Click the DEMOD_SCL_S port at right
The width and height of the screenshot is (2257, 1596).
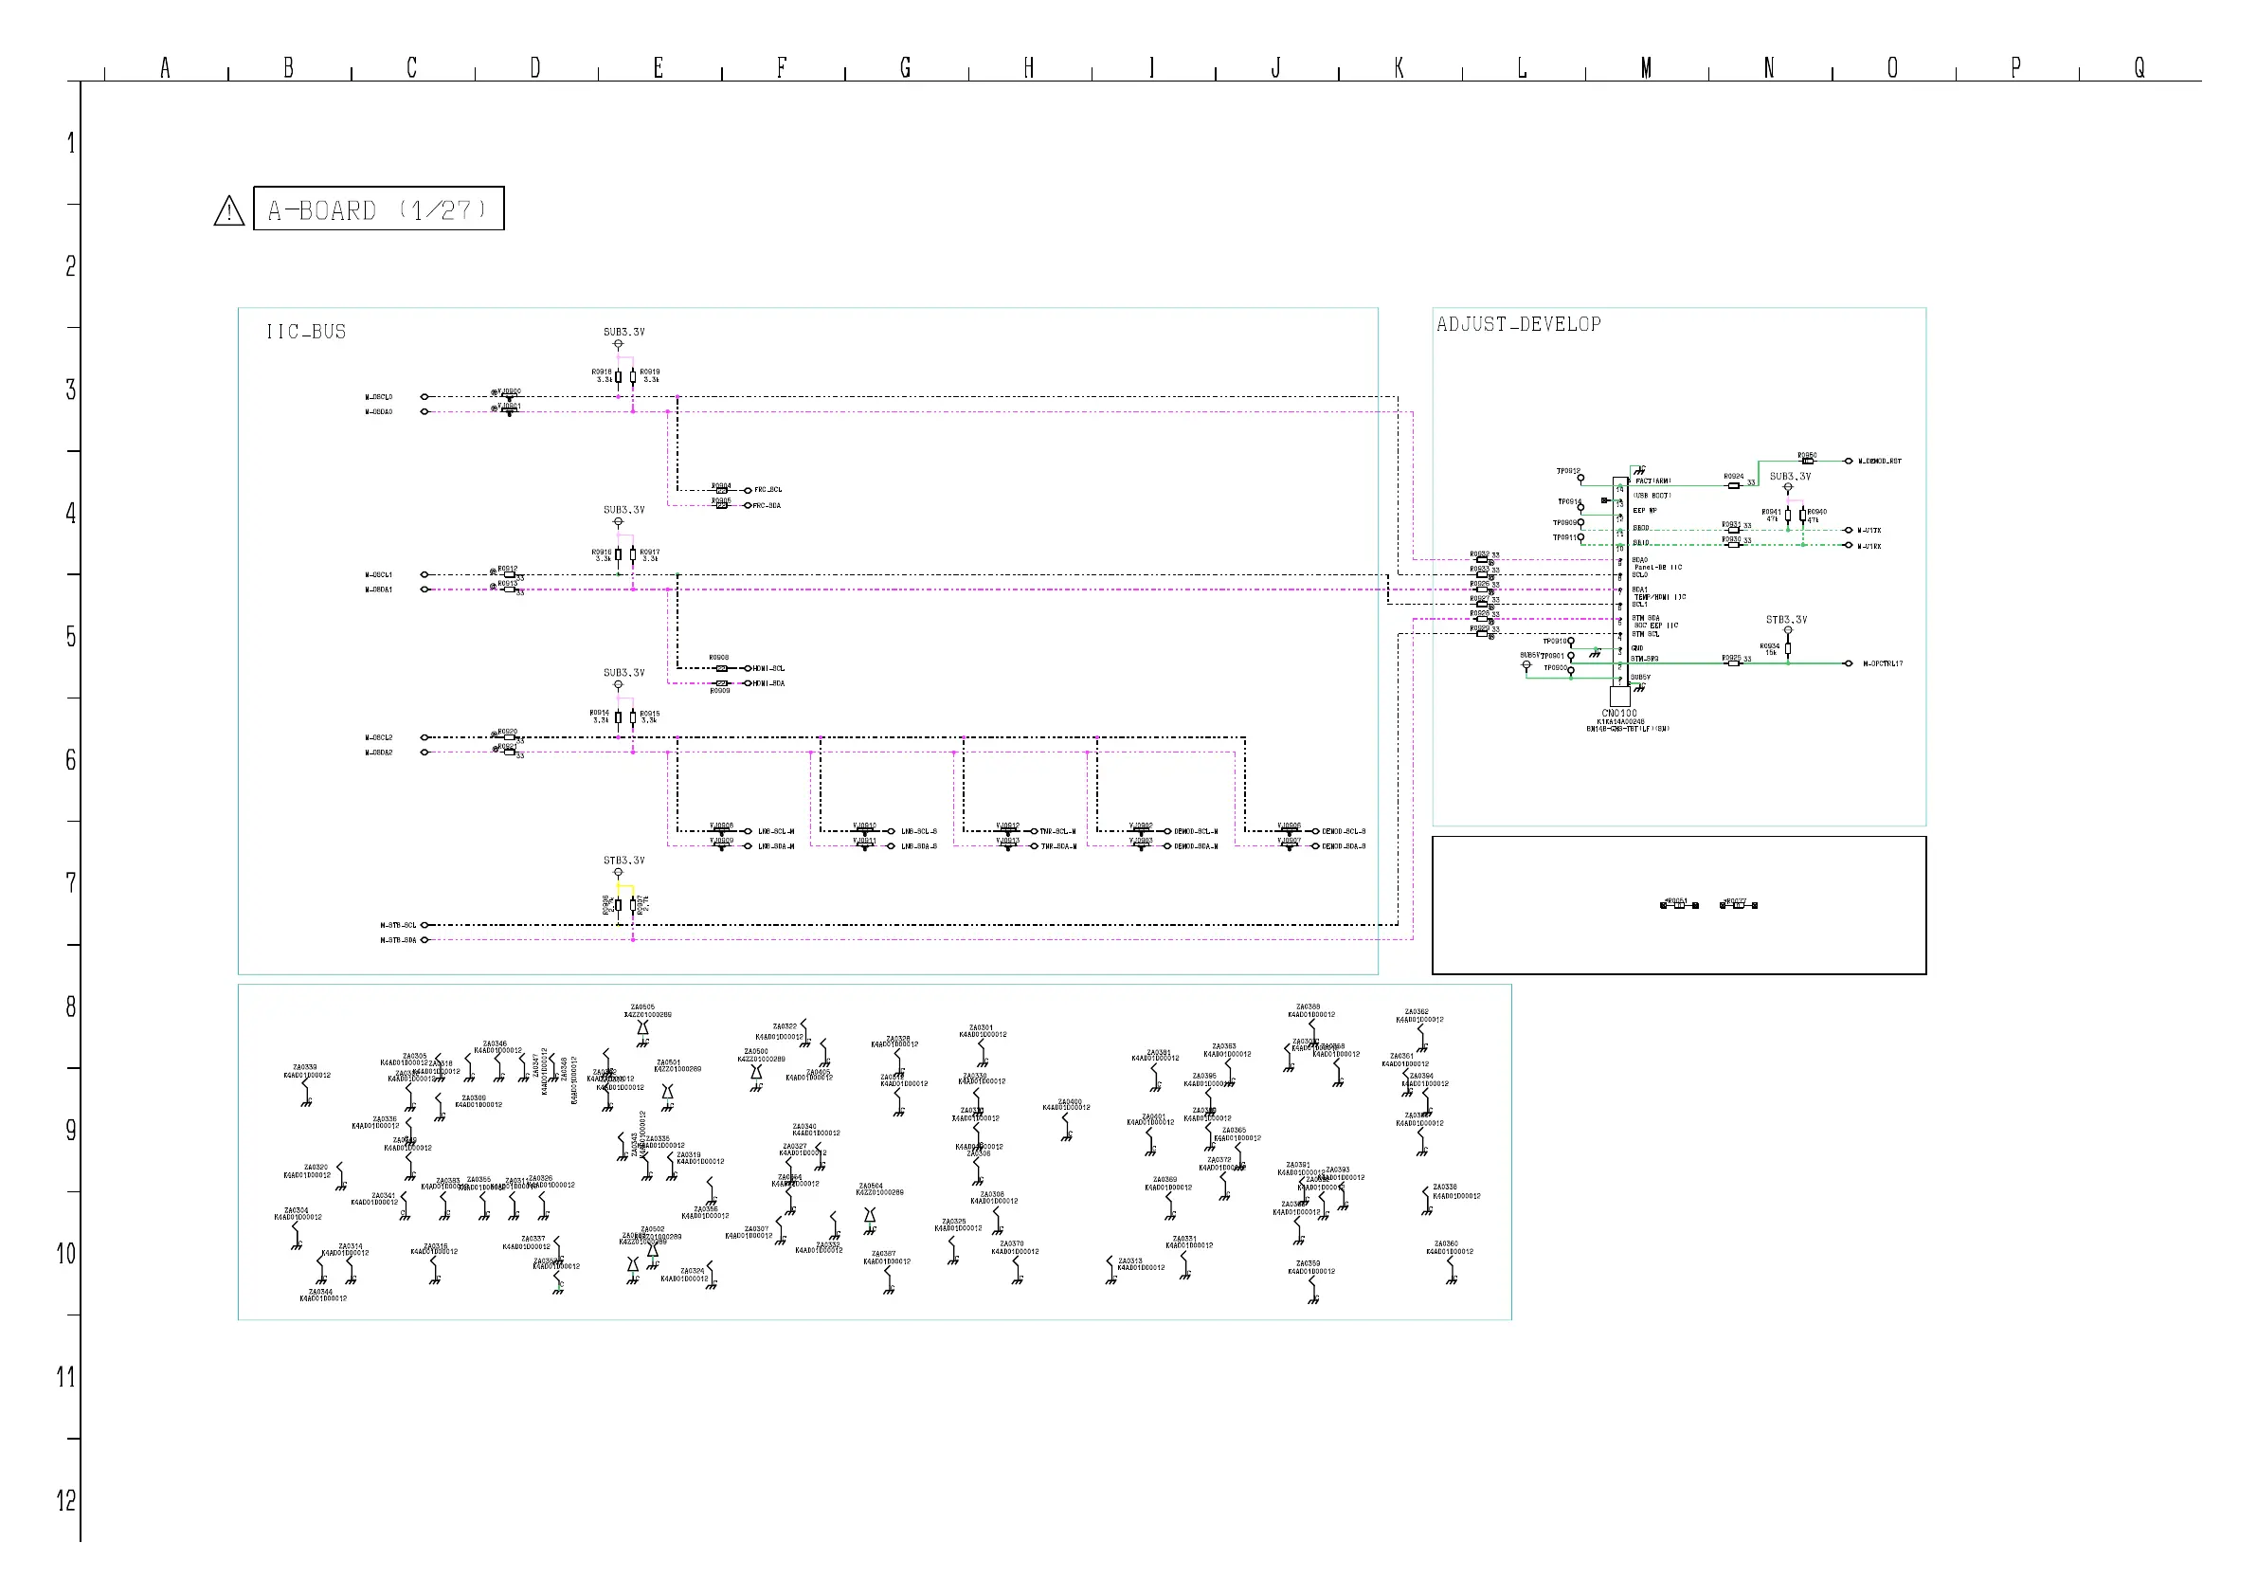[x=1315, y=832]
